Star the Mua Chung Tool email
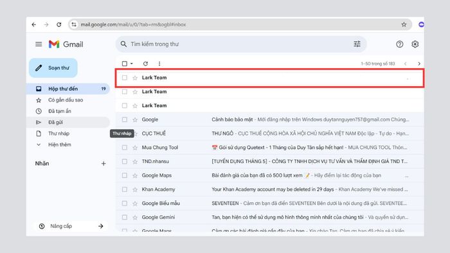Screen dimensions: 450x253 (135, 148)
